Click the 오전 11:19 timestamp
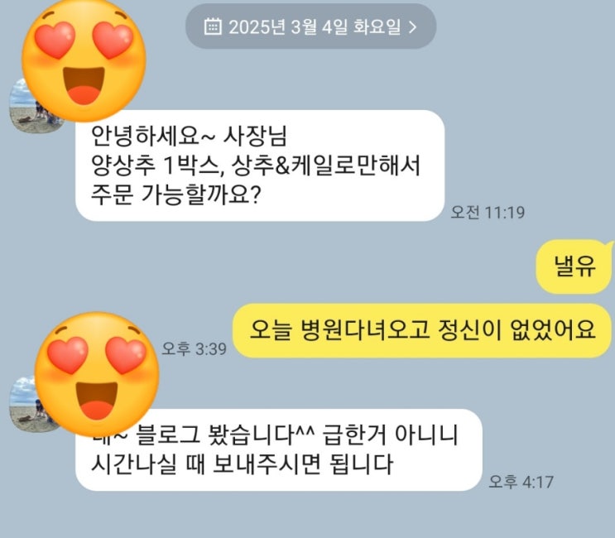The width and height of the screenshot is (615, 538). click(488, 213)
